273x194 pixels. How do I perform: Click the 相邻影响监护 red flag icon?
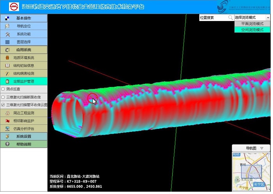pos(7,121)
